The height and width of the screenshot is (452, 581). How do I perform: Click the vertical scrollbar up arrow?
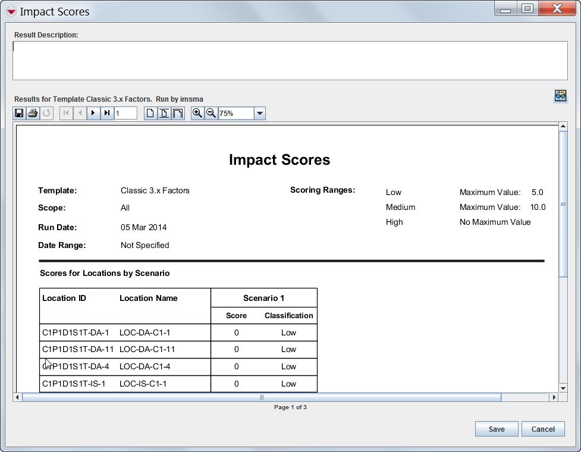point(563,126)
